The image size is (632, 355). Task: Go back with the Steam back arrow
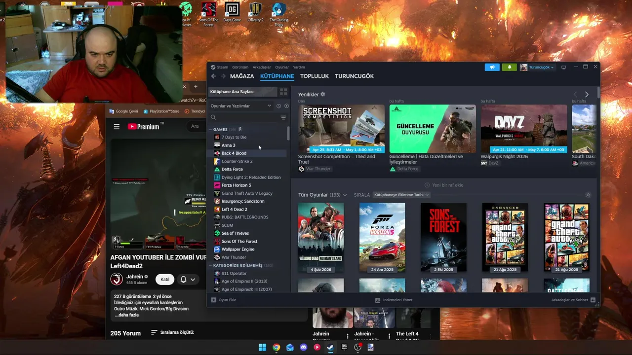pos(213,76)
